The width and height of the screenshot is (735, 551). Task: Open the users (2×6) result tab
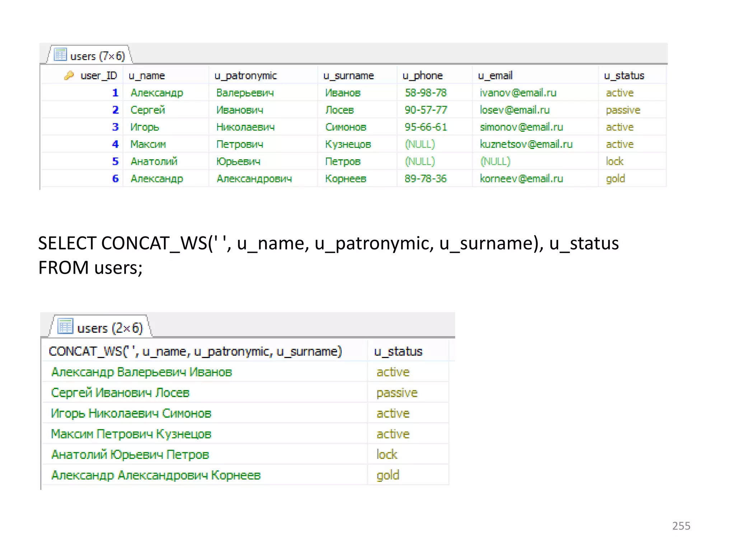[x=100, y=327]
